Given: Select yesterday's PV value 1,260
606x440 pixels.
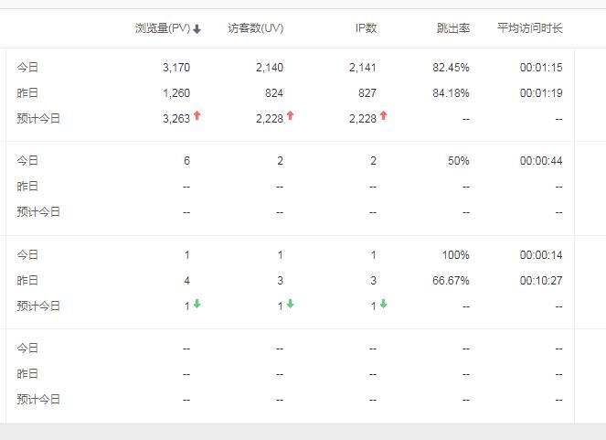Looking at the screenshot, I should [176, 93].
